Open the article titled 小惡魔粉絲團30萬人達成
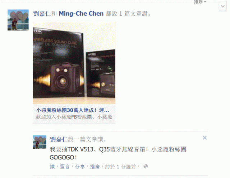Viewport: 230px width, 178px height. click(73, 110)
